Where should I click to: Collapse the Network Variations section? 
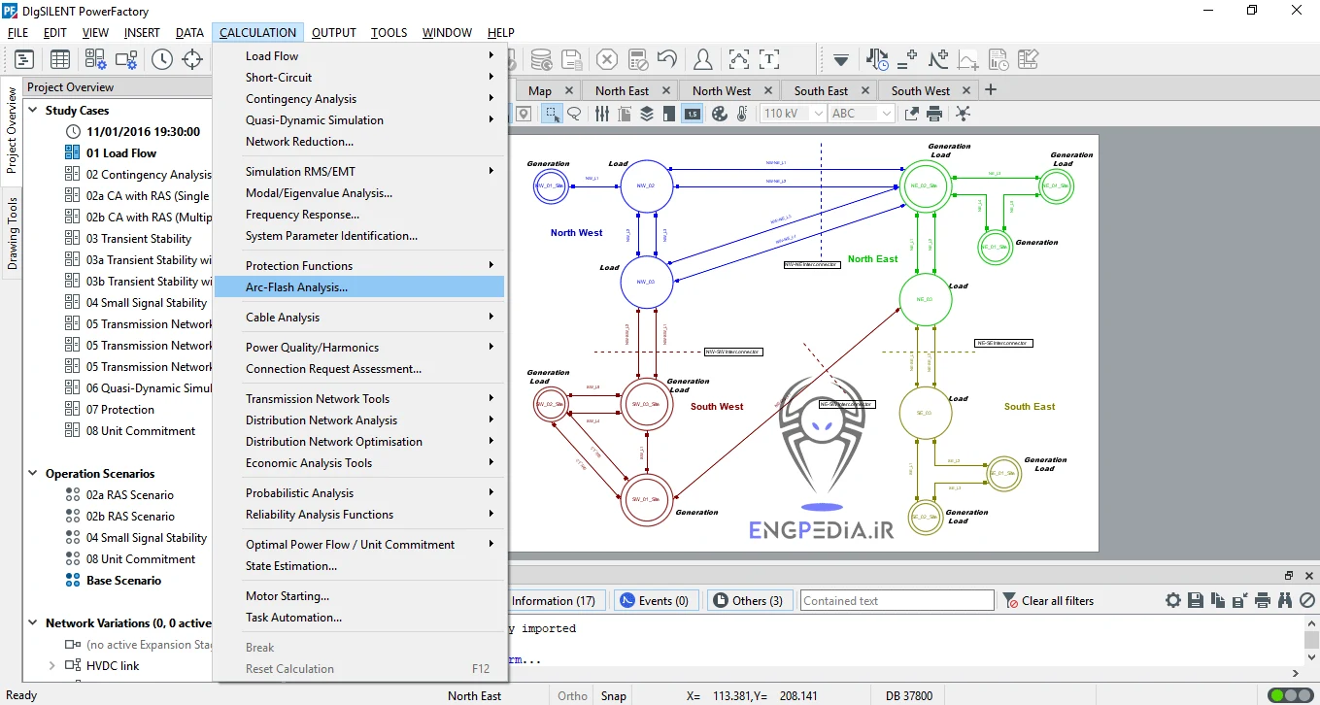coord(33,623)
